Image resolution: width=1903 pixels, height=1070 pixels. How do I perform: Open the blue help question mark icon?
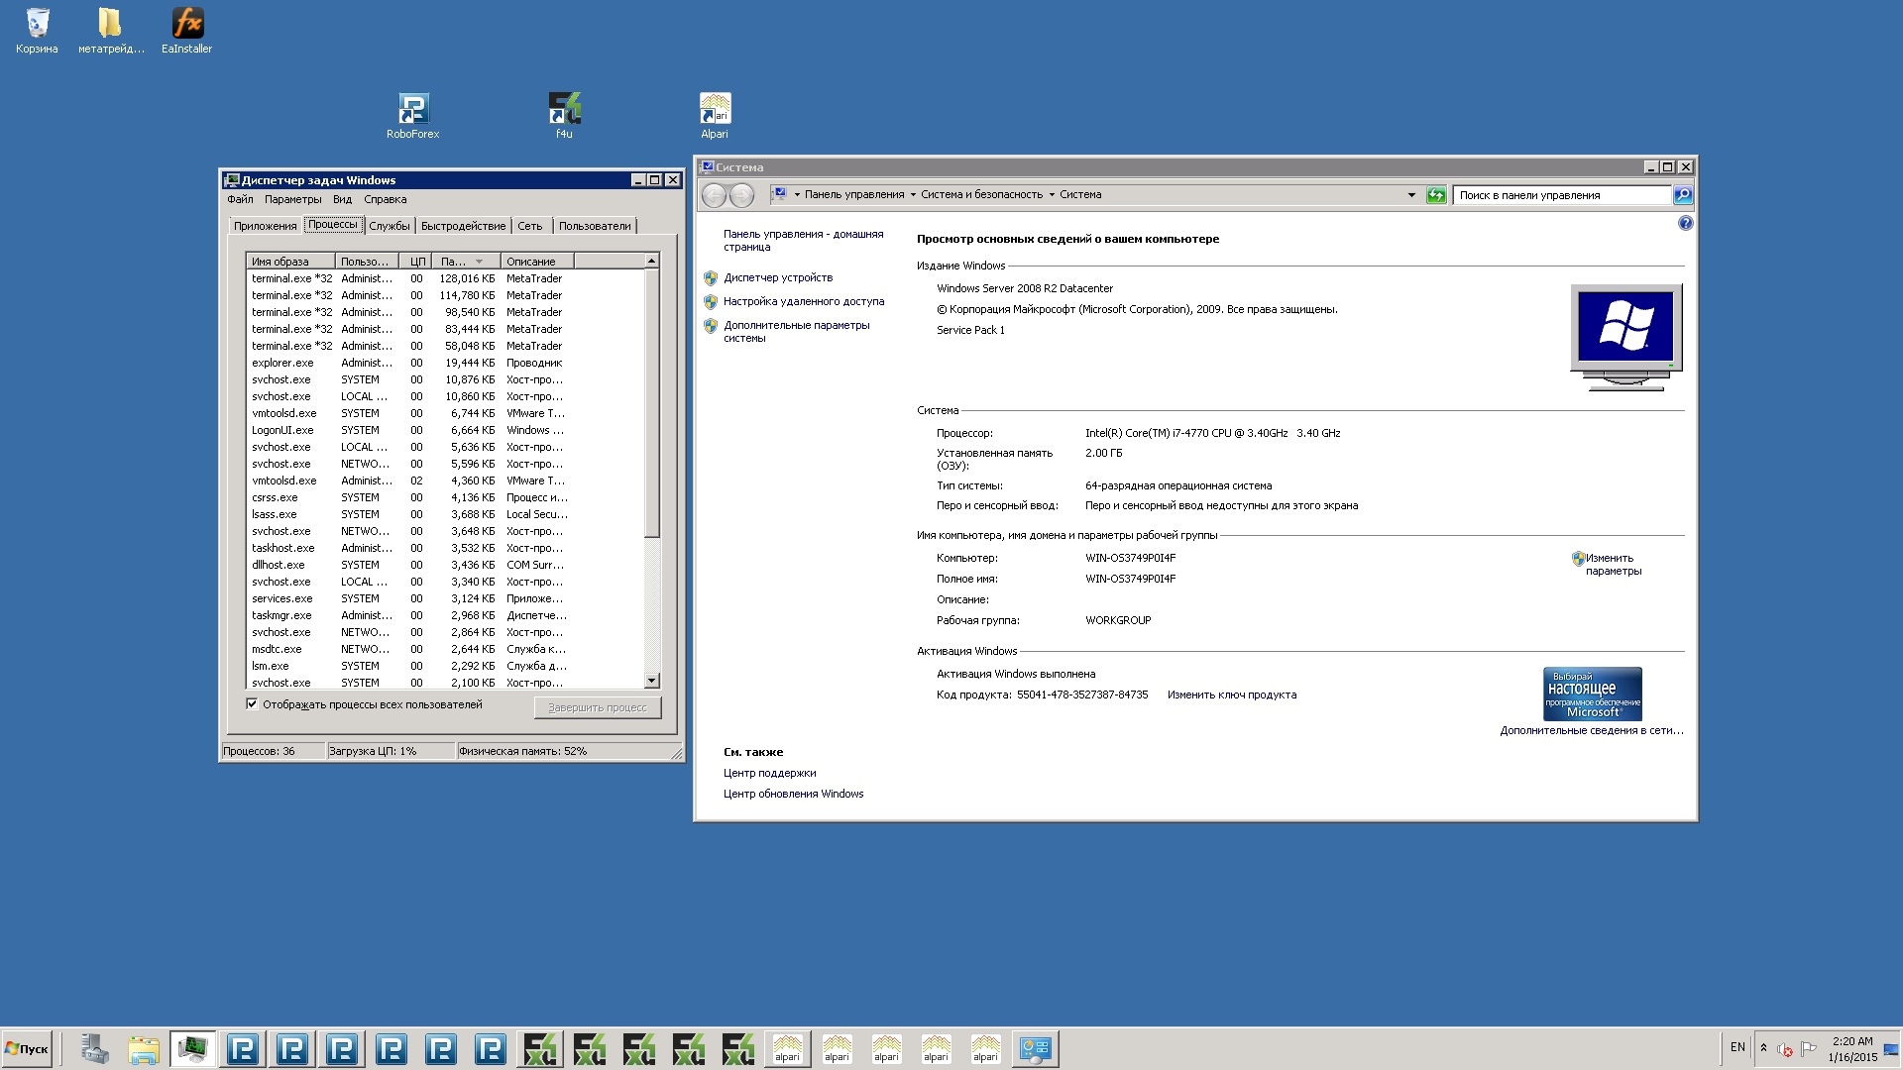click(1685, 223)
